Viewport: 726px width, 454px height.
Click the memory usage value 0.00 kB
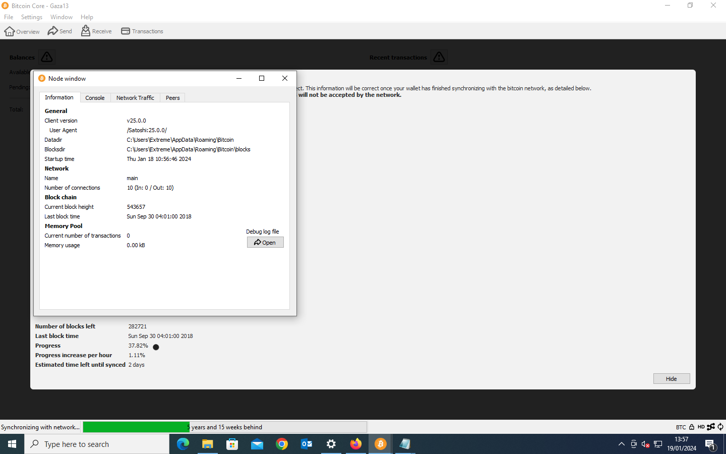click(136, 245)
